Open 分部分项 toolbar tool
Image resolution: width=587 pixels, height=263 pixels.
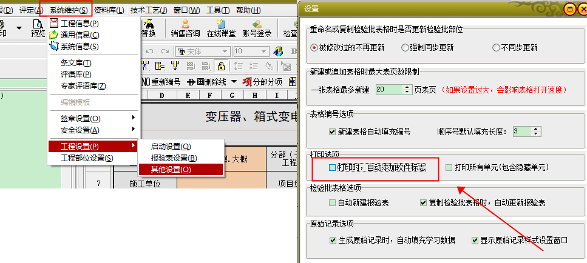pyautogui.click(x=262, y=82)
